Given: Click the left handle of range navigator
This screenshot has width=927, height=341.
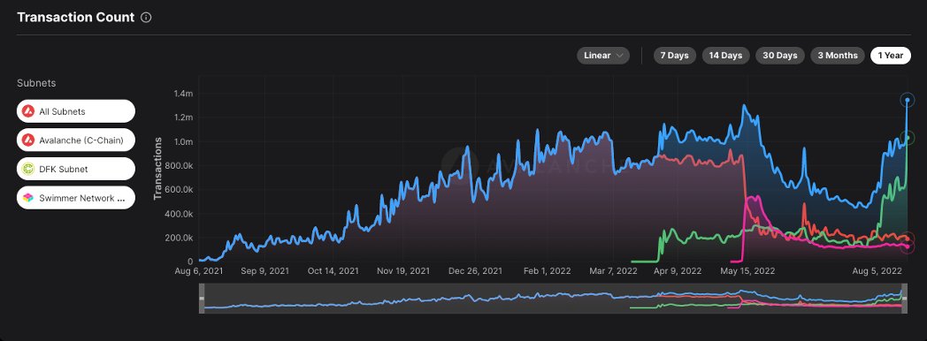Looking at the screenshot, I should pyautogui.click(x=202, y=299).
